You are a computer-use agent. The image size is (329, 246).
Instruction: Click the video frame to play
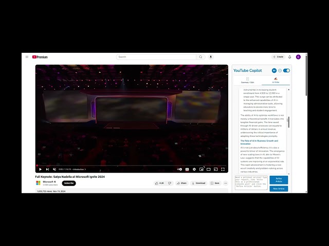pyautogui.click(x=132, y=115)
